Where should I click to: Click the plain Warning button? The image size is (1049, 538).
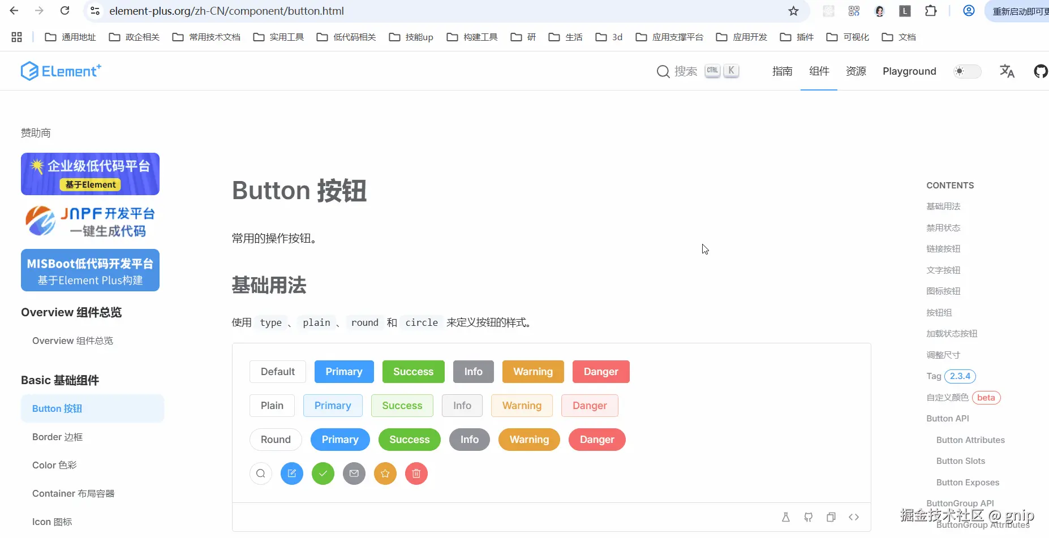[522, 406]
